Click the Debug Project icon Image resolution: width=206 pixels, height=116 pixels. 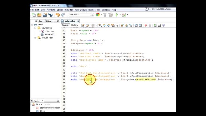pos(124,15)
